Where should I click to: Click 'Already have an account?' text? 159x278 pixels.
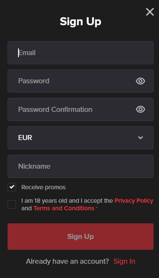(x=68, y=261)
